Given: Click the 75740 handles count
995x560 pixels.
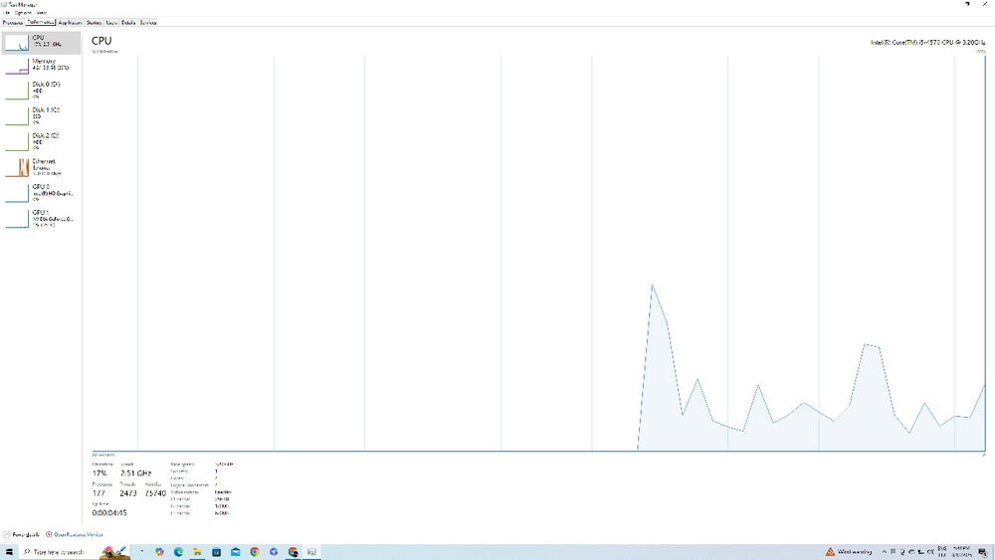Looking at the screenshot, I should (155, 492).
